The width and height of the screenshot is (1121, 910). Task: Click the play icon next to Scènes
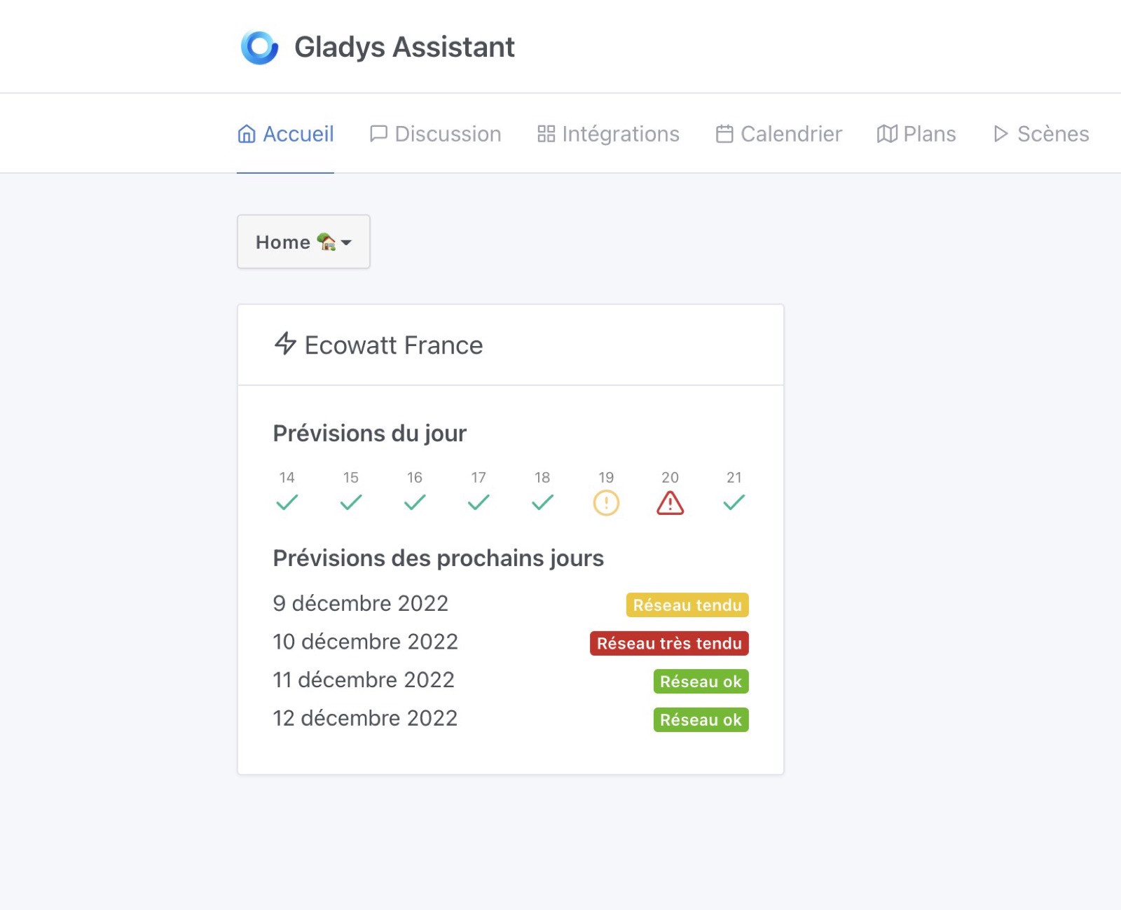1000,133
